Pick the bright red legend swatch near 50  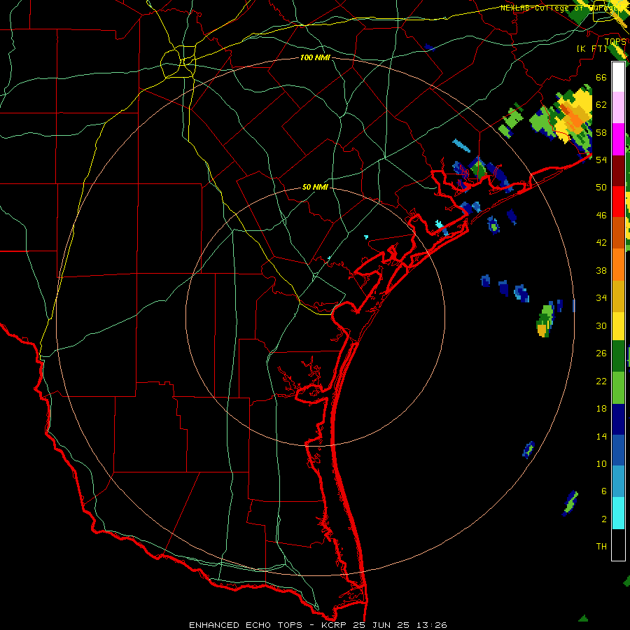[x=618, y=202]
